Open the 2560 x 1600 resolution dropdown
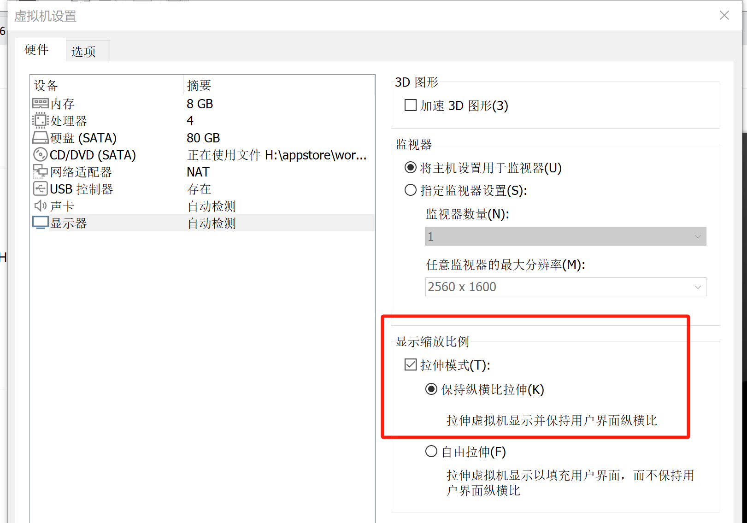This screenshot has height=523, width=747. click(x=565, y=287)
